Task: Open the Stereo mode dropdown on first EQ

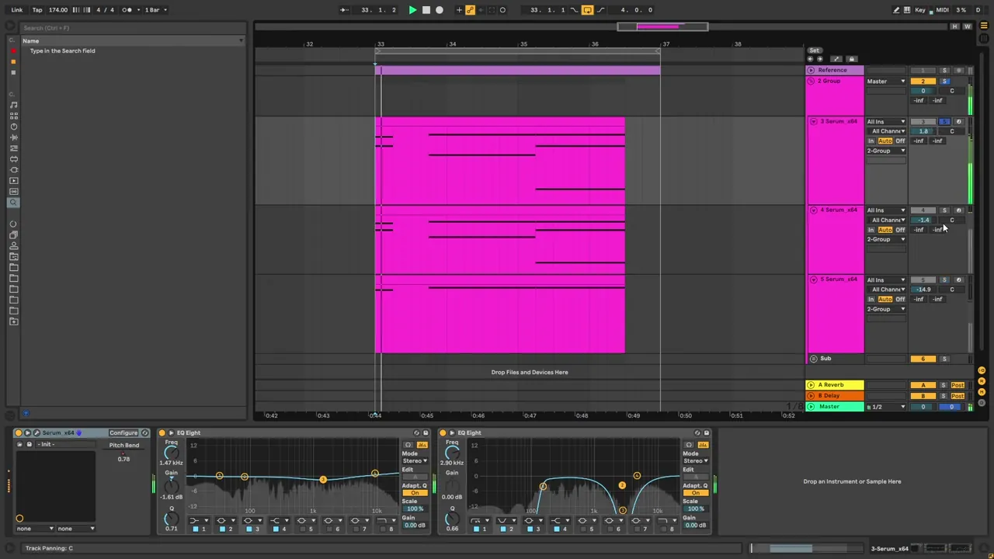Action: point(415,461)
